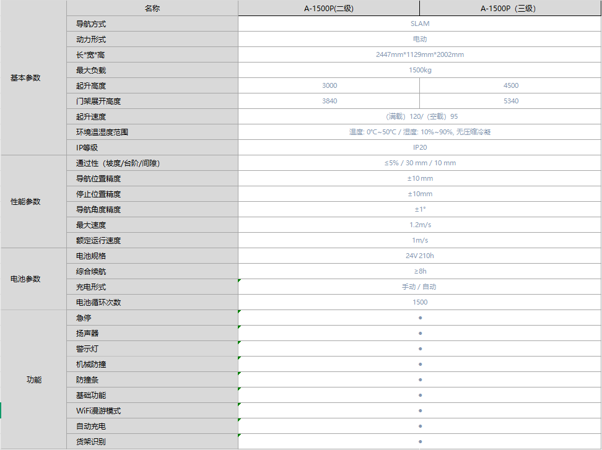
Task: Click the bullet cell in the 急停 row
Action: point(419,318)
